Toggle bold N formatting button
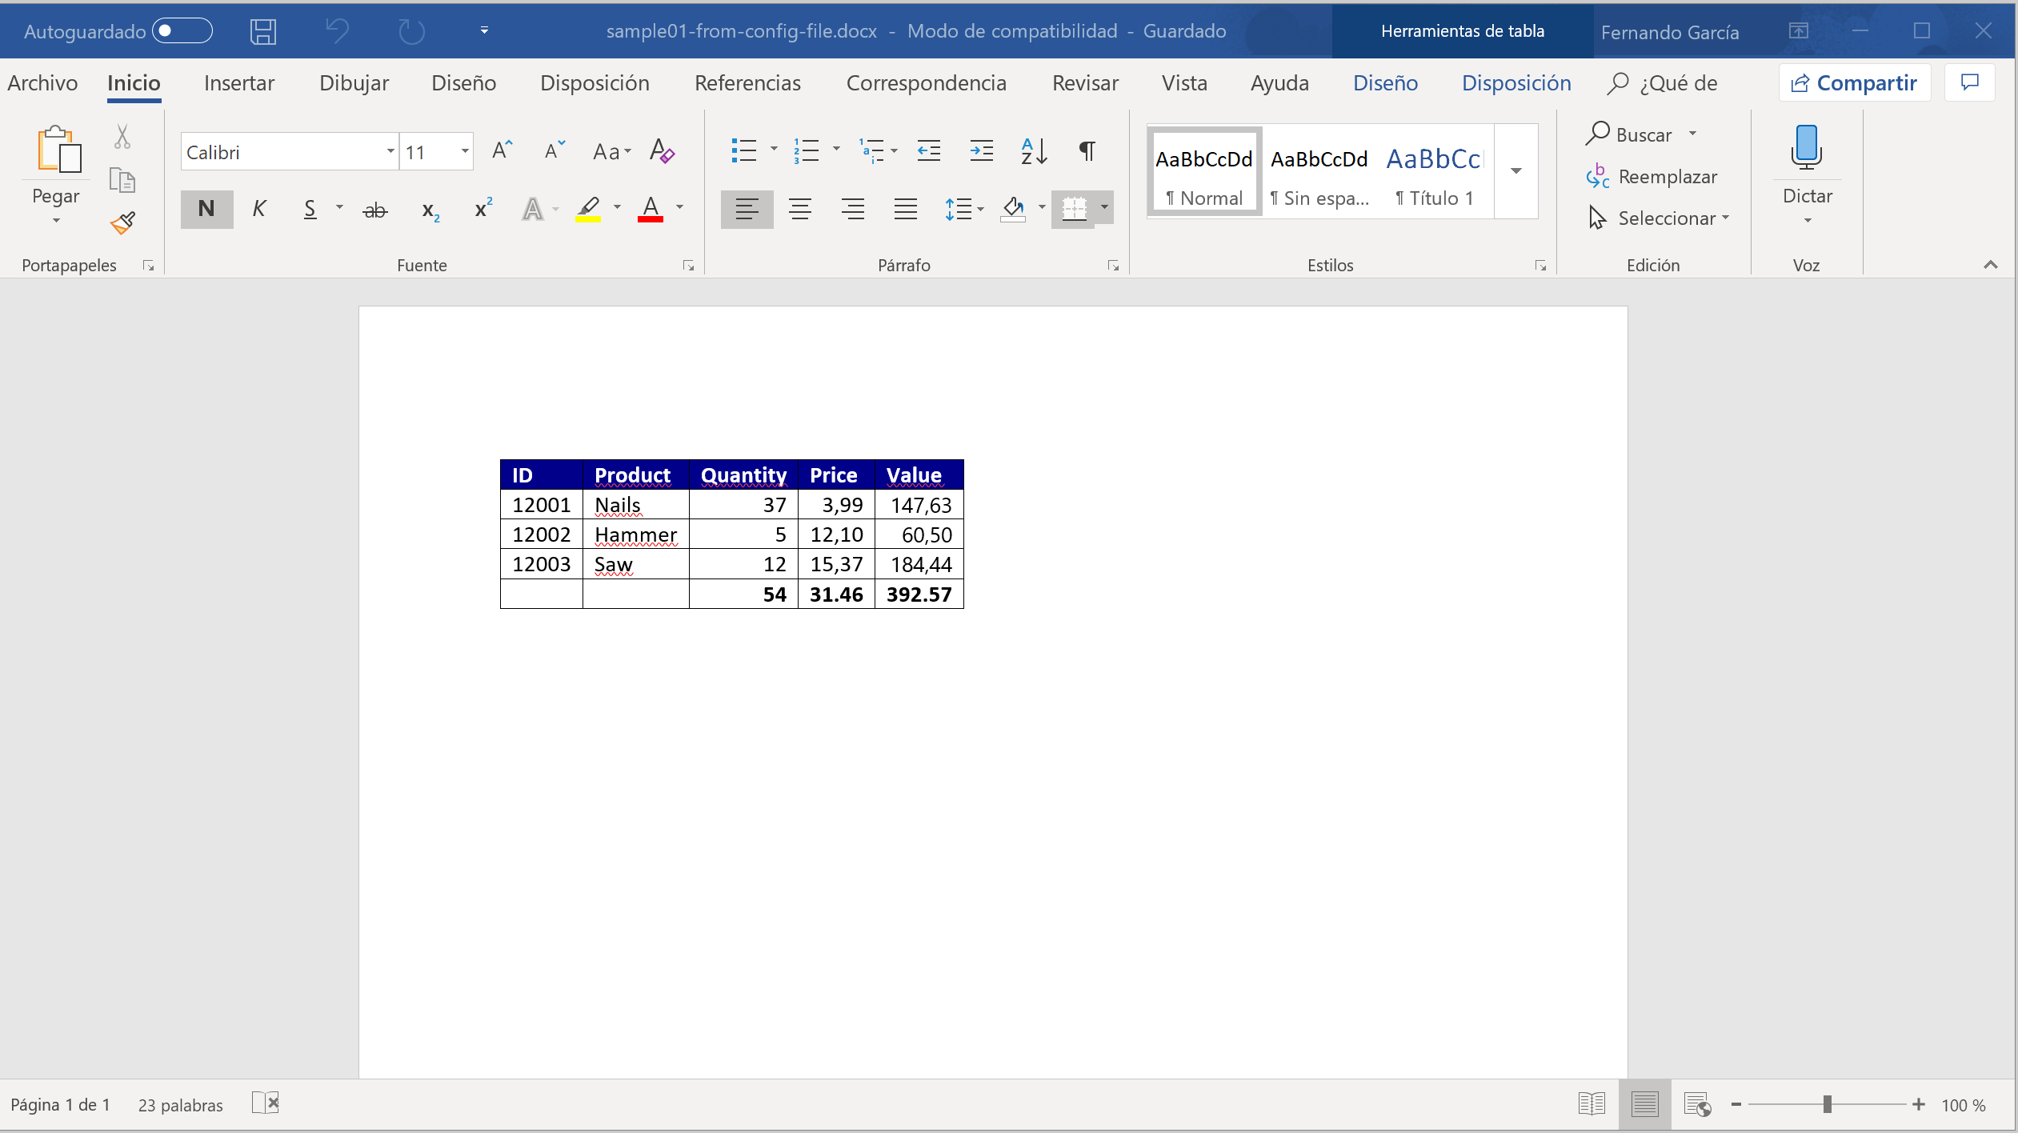This screenshot has height=1133, width=2018. pyautogui.click(x=206, y=210)
